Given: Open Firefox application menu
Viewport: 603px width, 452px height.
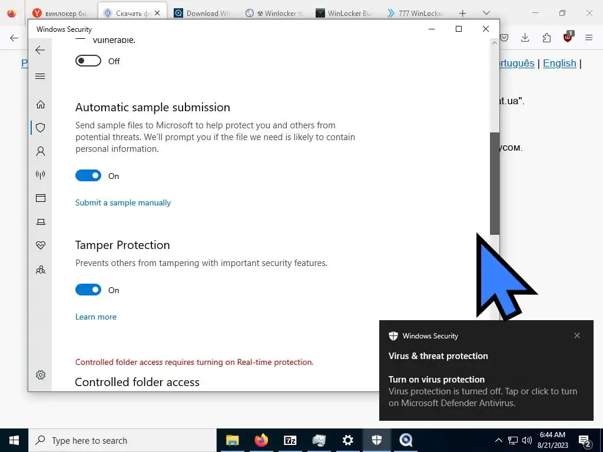Looking at the screenshot, I should (589, 38).
